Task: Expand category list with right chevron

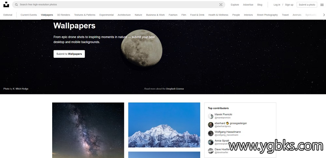Action: click(324, 15)
